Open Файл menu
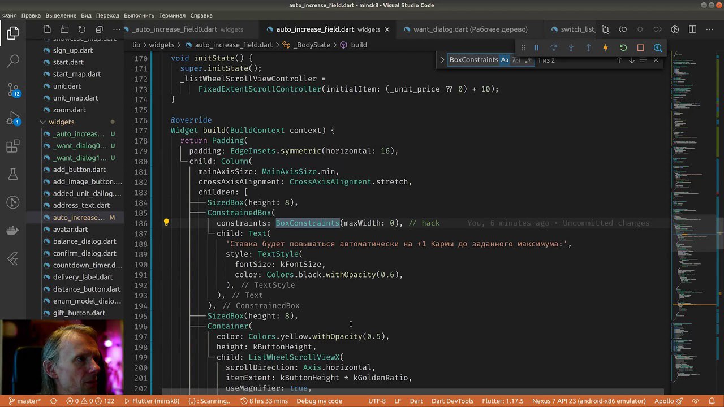724x407 pixels. (10, 15)
